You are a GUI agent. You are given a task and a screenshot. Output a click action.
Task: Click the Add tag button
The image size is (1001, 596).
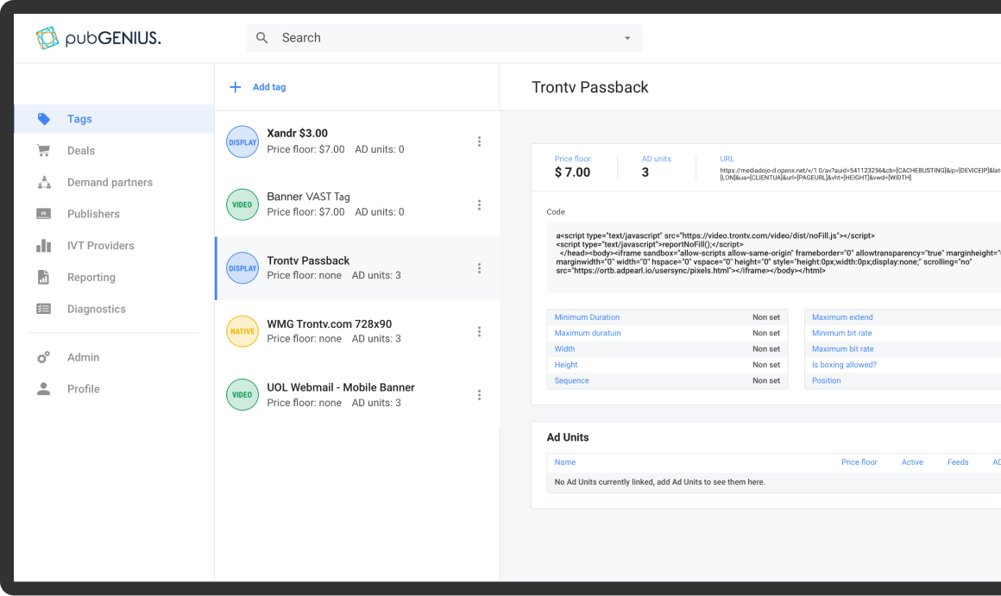(268, 87)
